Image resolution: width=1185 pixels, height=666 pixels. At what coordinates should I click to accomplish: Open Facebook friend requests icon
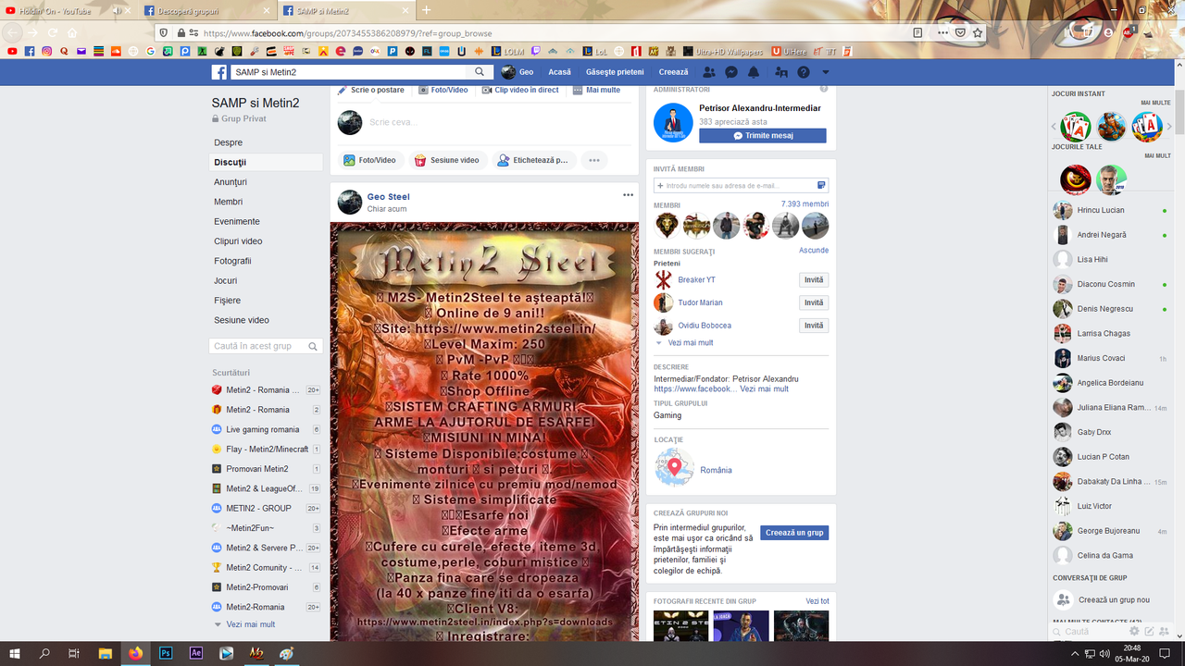[x=709, y=72]
